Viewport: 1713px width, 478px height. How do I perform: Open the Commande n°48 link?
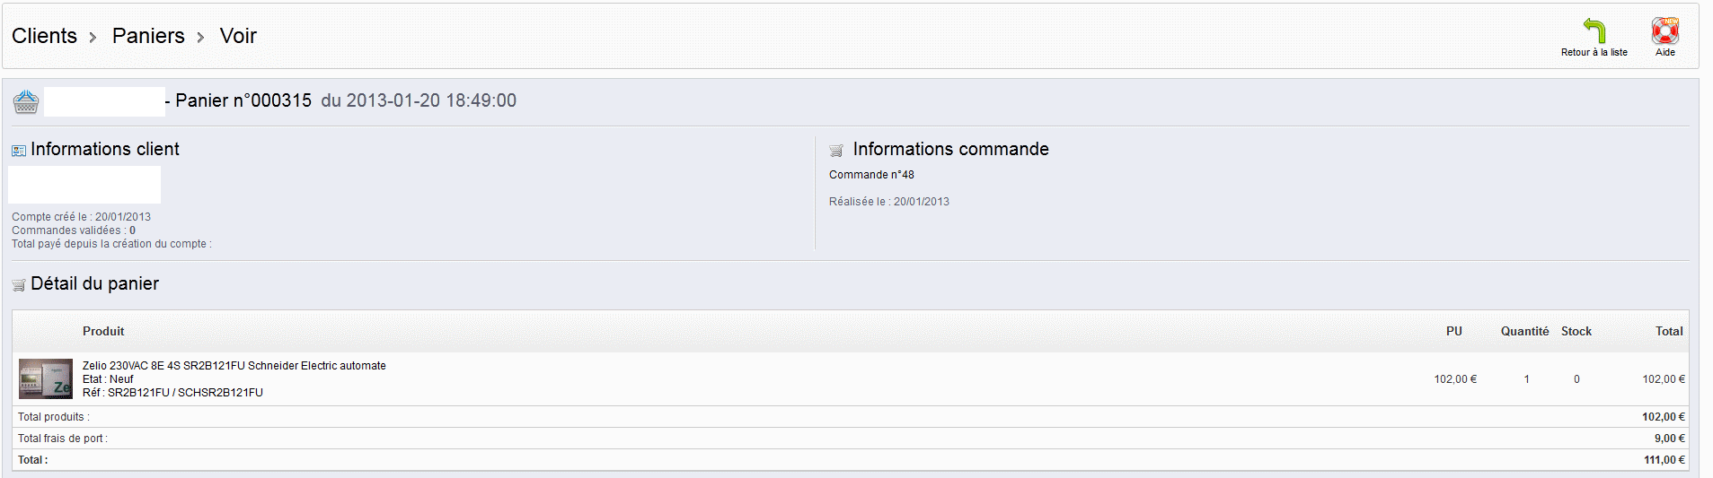click(871, 175)
